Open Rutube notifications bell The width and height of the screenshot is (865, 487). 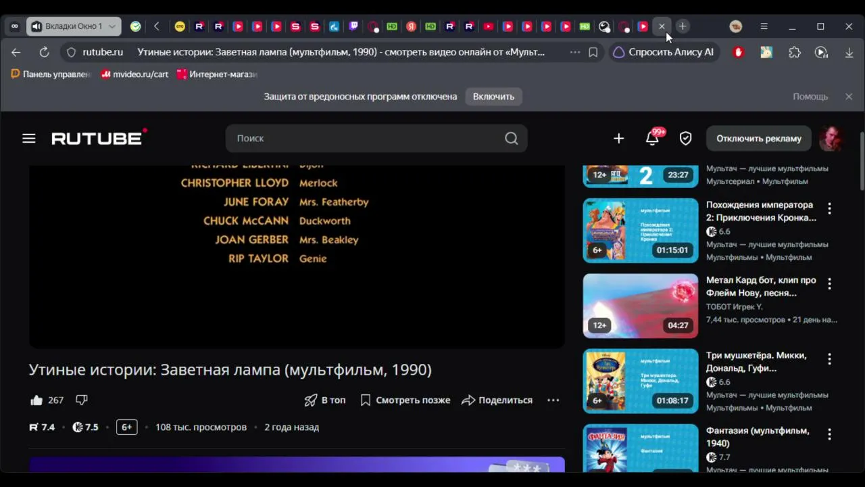tap(652, 139)
